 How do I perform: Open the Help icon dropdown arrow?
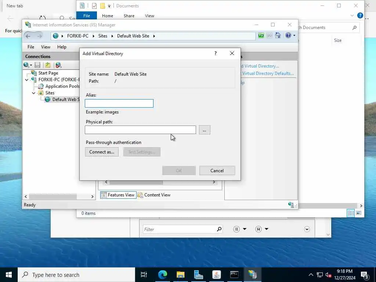(x=294, y=36)
